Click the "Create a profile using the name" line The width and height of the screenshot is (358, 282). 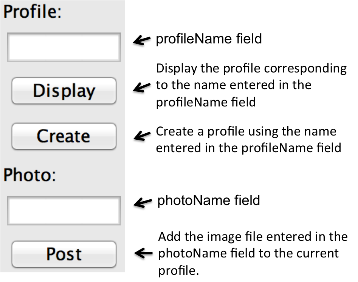click(246, 132)
